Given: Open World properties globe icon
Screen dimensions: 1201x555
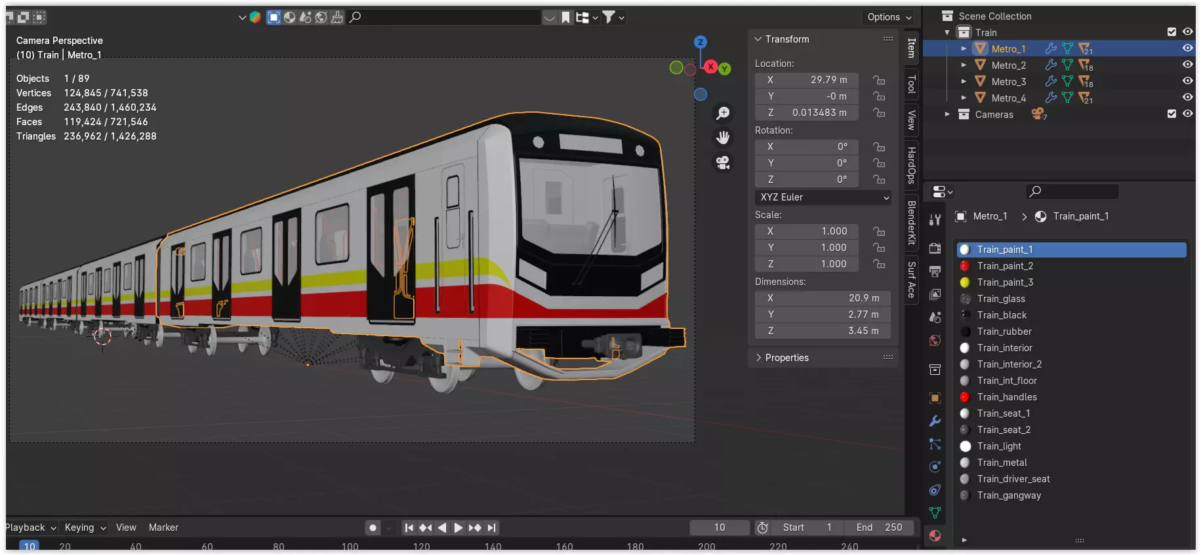Looking at the screenshot, I should point(935,340).
